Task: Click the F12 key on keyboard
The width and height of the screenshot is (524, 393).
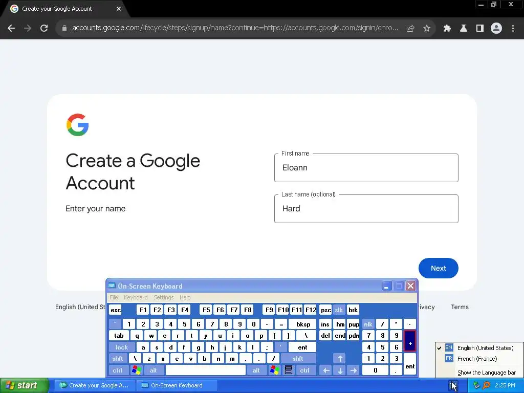Action: coord(311,310)
